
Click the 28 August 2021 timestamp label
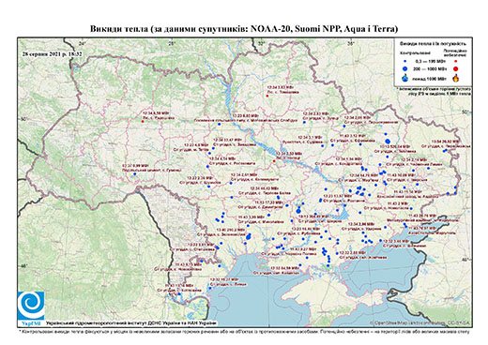click(x=52, y=54)
